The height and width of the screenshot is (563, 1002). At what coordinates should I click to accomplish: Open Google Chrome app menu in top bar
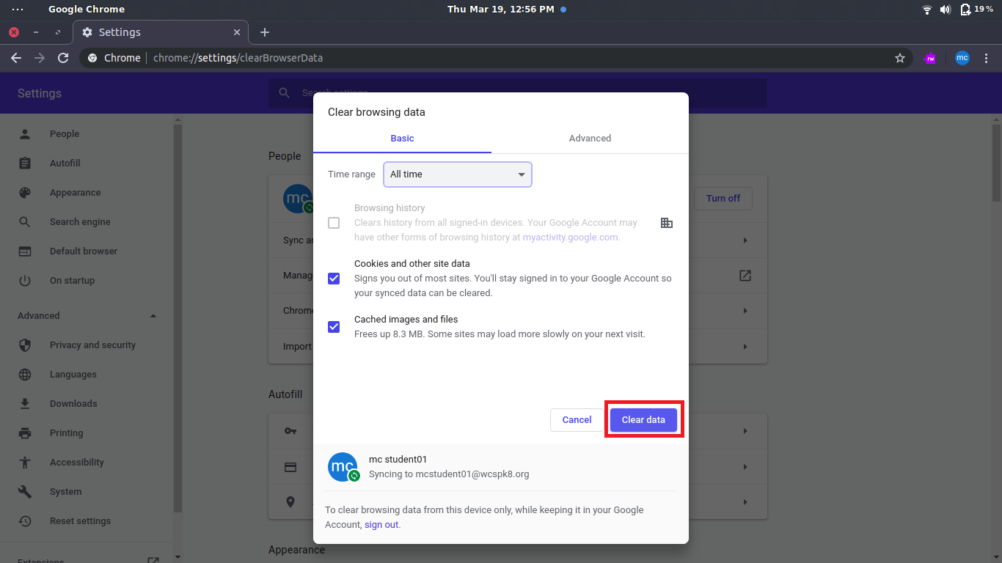pos(87,10)
